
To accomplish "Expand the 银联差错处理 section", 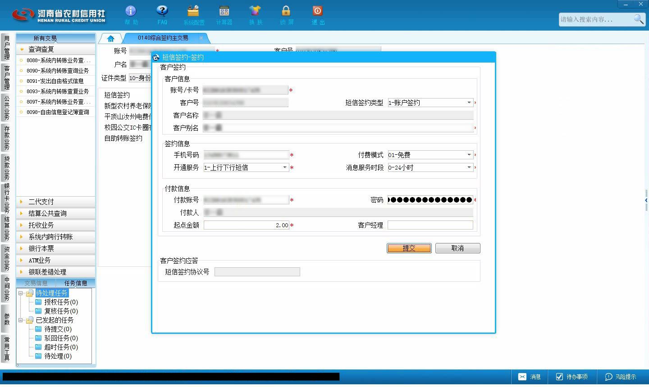I will [56, 272].
